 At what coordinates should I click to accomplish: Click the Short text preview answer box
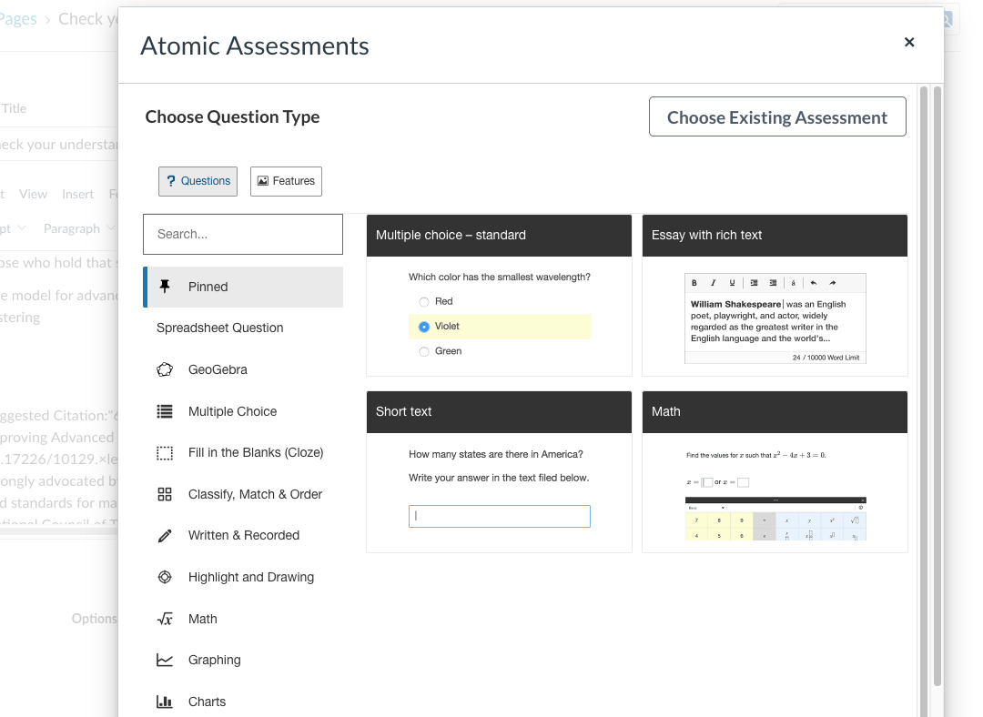click(500, 517)
